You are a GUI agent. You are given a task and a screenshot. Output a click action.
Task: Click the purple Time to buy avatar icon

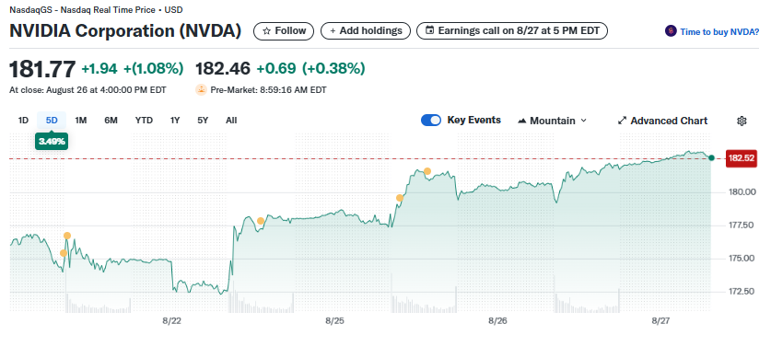(x=671, y=31)
